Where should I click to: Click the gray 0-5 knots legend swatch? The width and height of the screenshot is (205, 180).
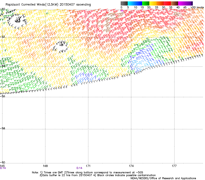point(124,3)
